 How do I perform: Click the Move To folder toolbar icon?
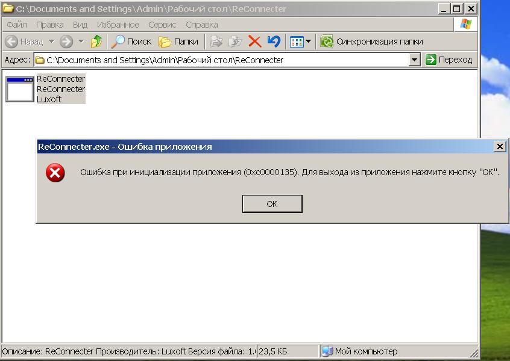pyautogui.click(x=216, y=42)
